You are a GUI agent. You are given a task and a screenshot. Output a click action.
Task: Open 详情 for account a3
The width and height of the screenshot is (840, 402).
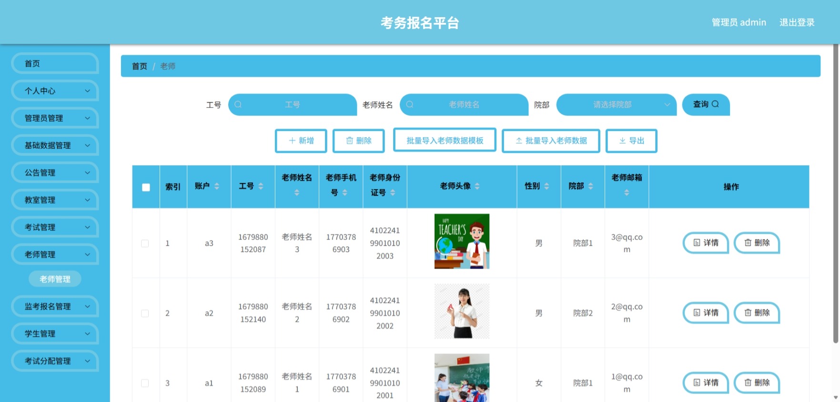(706, 243)
